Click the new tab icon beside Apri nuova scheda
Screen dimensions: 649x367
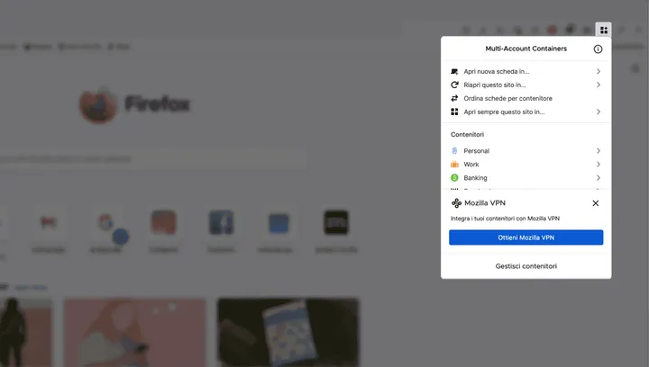[454, 71]
